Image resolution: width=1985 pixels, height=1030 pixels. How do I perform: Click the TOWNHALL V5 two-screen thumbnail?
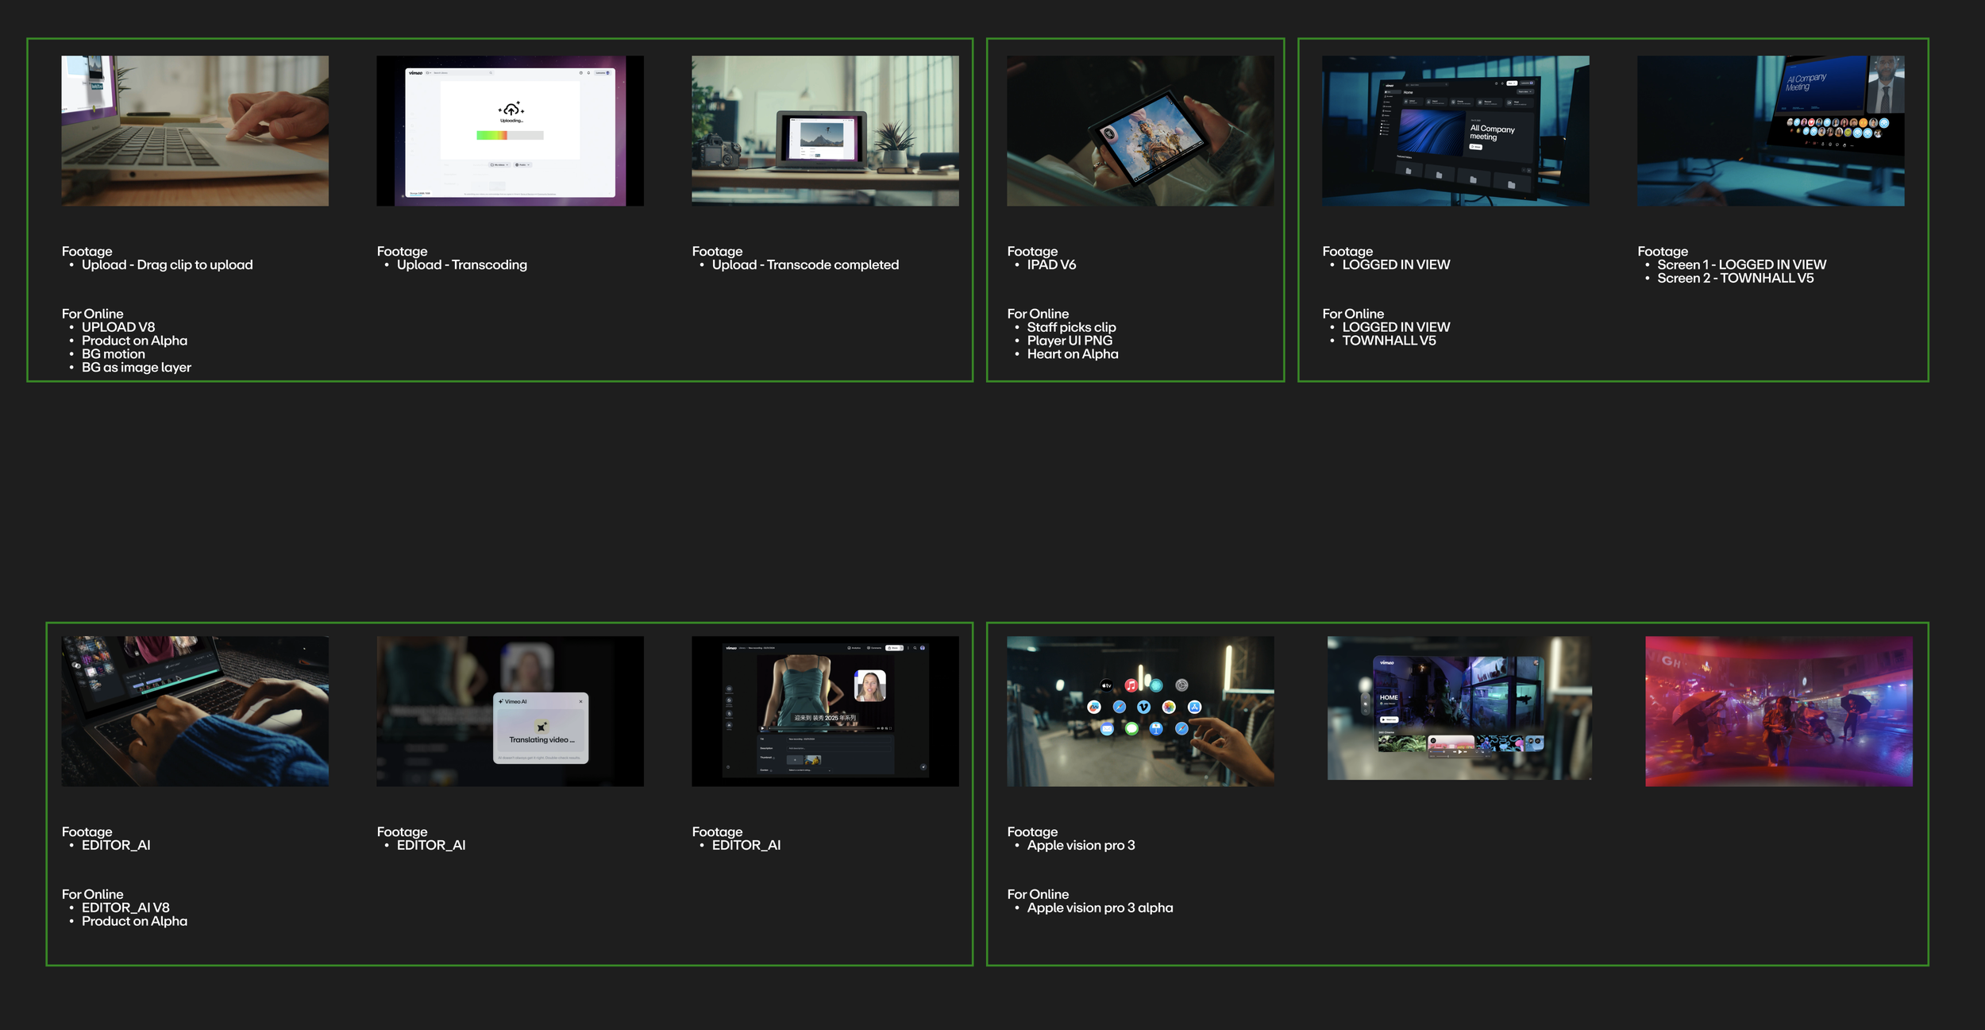1771,130
